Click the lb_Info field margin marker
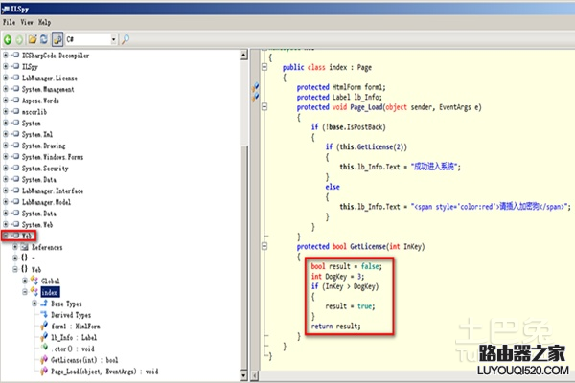 click(x=255, y=98)
